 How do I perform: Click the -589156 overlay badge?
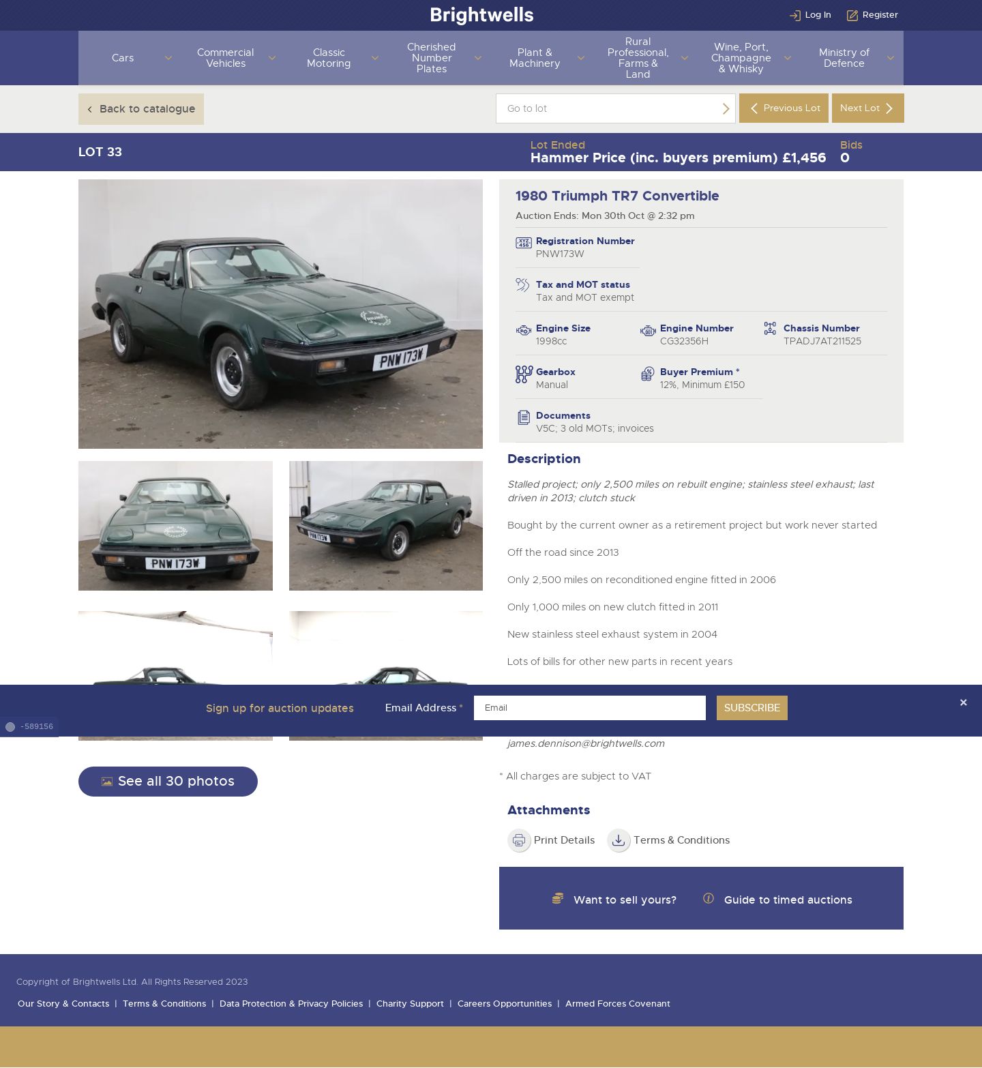[x=29, y=727]
